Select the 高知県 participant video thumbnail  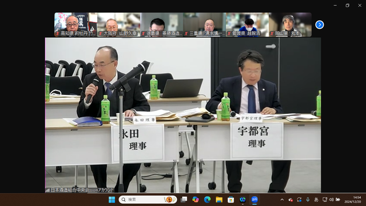click(76, 25)
